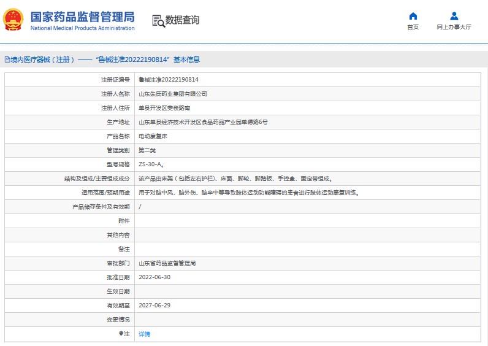Click the 其他内容 row label
The height and width of the screenshot is (346, 488).
[x=118, y=235]
